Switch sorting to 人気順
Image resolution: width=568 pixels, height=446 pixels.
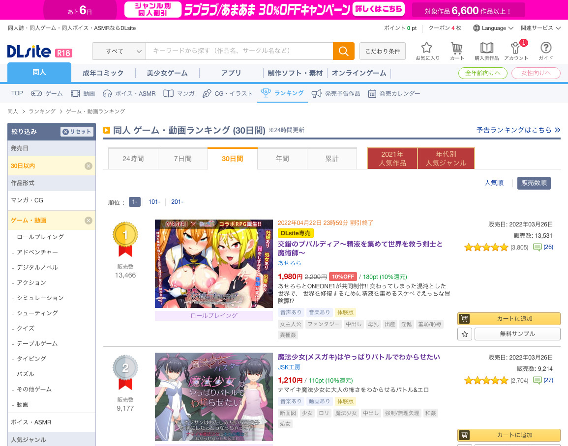click(494, 183)
